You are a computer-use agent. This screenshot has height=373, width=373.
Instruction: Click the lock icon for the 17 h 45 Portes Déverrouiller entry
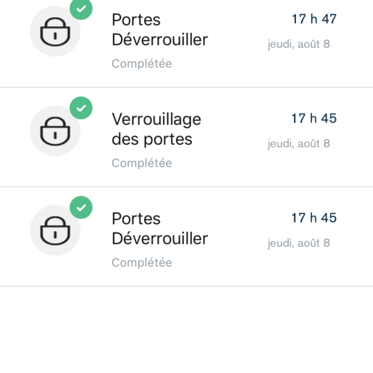tap(55, 231)
